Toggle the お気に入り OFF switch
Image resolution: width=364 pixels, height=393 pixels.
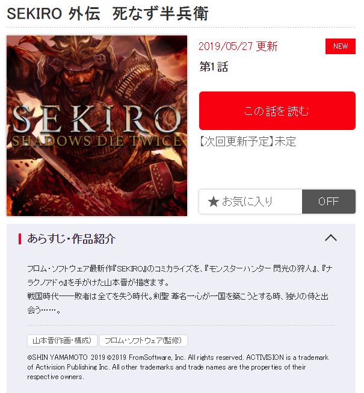[329, 202]
